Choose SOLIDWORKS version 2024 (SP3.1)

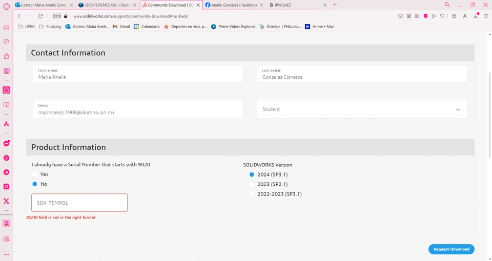[x=252, y=175]
